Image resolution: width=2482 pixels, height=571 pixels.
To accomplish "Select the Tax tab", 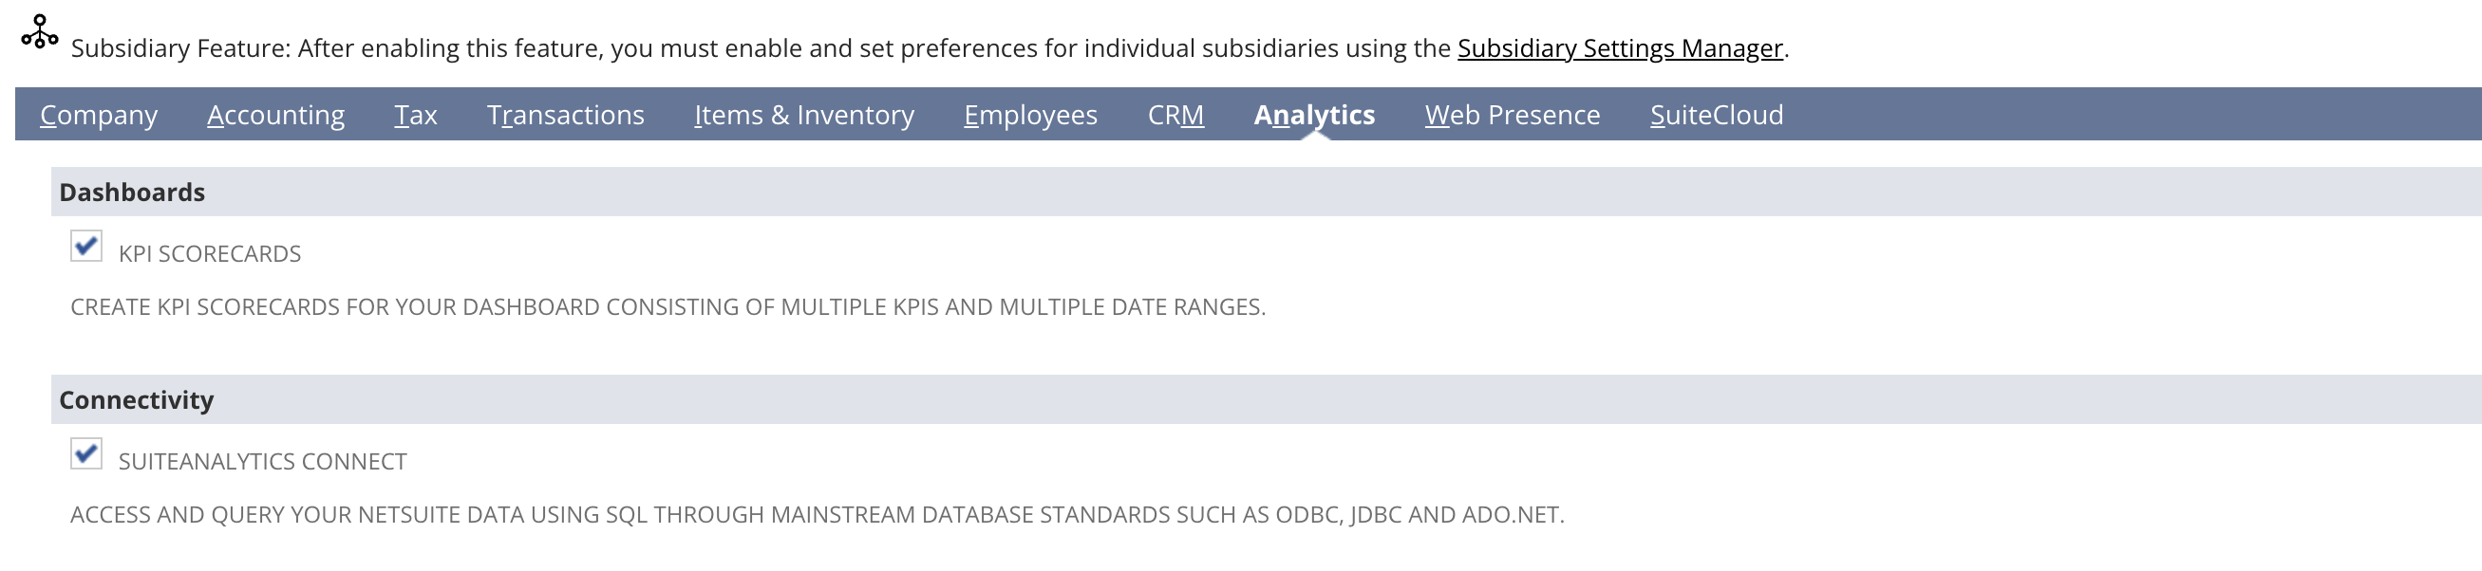I will click(415, 115).
